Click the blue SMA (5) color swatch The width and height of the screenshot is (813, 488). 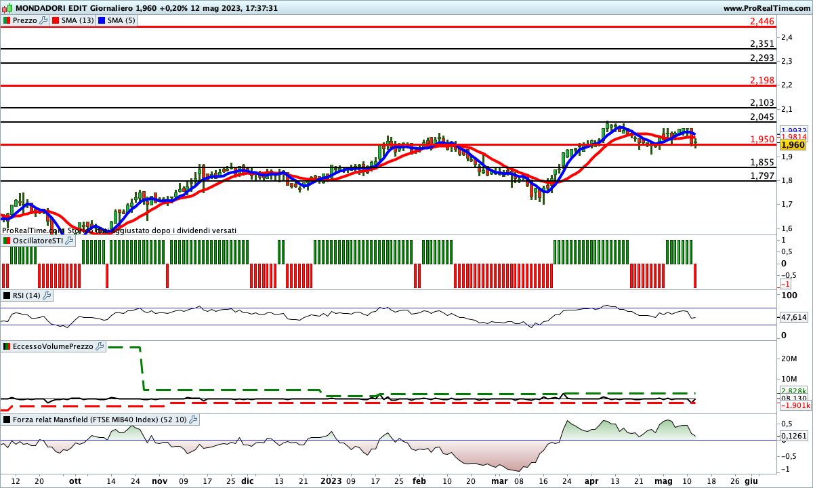point(102,20)
